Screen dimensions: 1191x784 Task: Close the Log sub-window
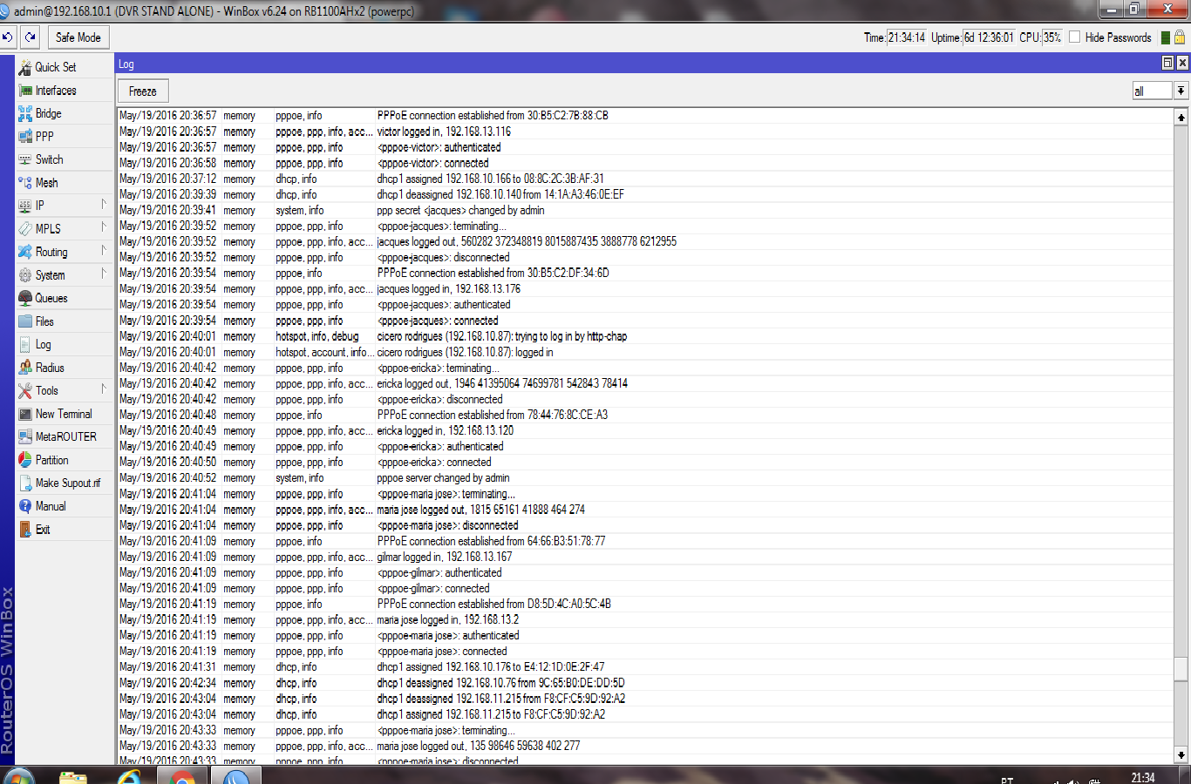[1182, 63]
